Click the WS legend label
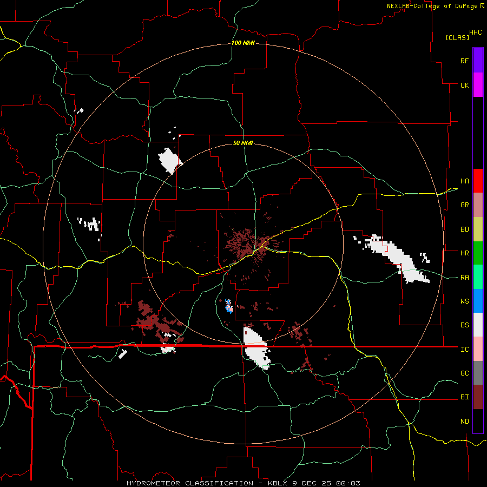Screen dimensions: 487x487 coord(465,301)
